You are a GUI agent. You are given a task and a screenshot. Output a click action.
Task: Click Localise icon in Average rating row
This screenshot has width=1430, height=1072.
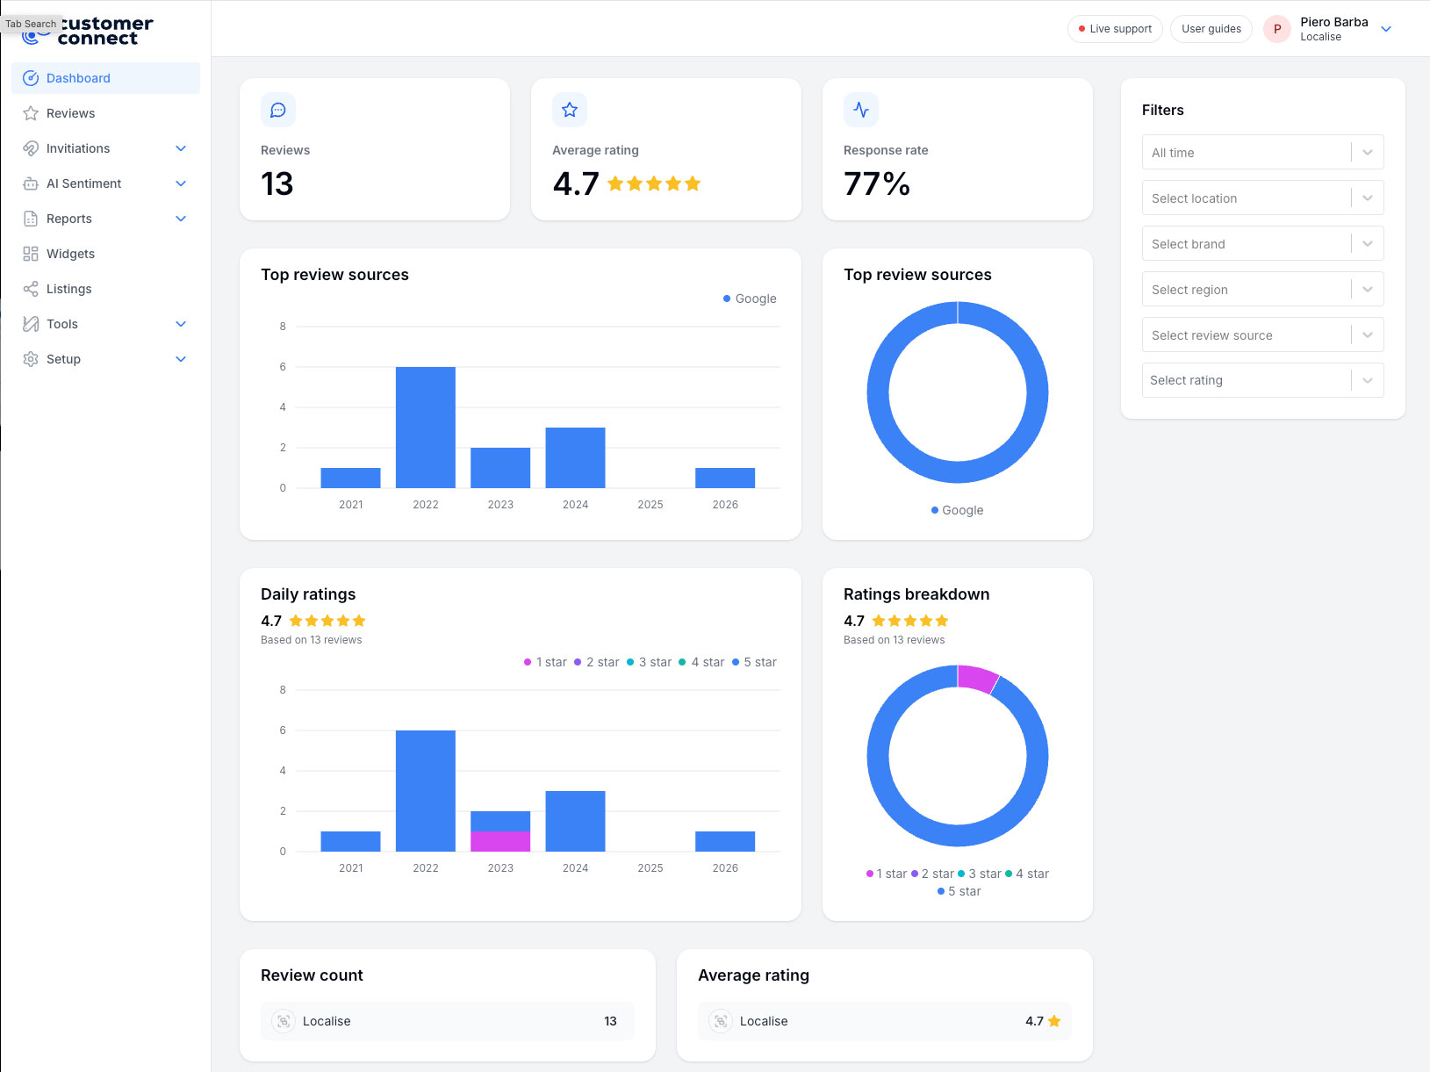(x=721, y=1021)
